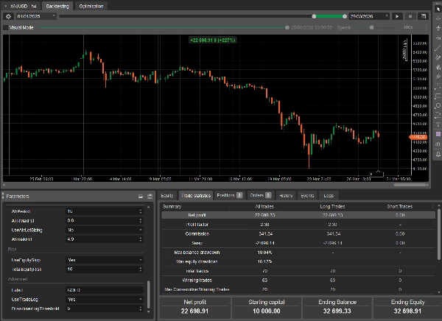The image size is (442, 321).
Task: Open the UseTradeLog dropdown
Action: click(102, 299)
